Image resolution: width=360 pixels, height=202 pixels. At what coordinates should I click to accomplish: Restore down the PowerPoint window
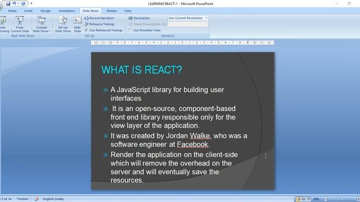349,3
